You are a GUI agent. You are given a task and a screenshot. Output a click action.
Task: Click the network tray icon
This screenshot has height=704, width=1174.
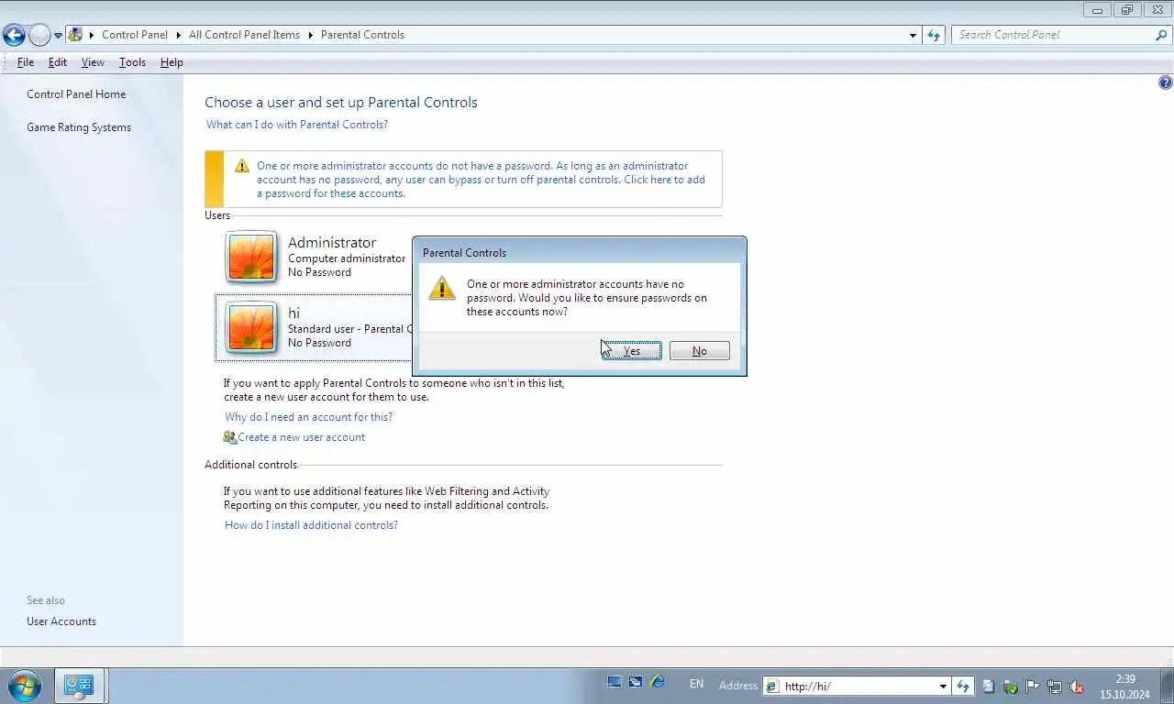click(1055, 686)
